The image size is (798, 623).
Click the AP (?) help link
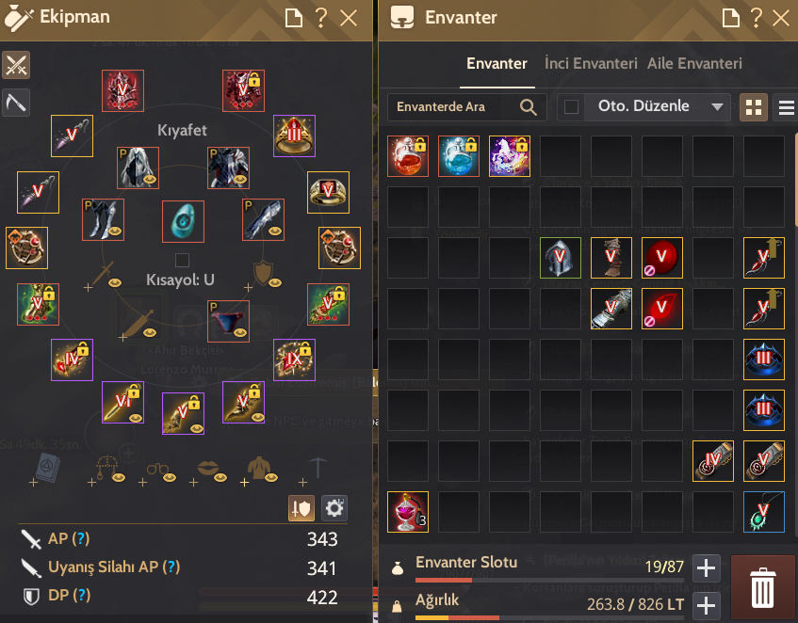coord(69,538)
